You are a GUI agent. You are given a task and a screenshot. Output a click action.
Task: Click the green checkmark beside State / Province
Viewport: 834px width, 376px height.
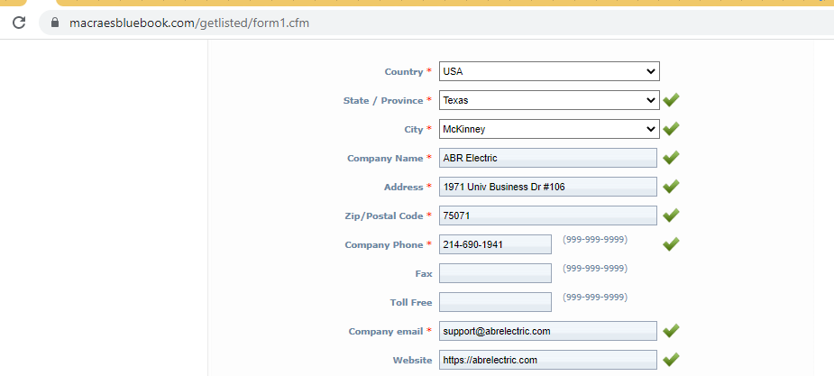pos(671,99)
